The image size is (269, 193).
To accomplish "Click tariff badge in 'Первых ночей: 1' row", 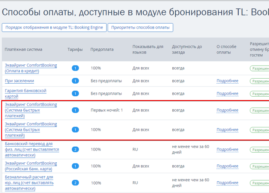I will 75,110.
